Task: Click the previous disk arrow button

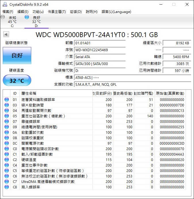Action: point(6,34)
